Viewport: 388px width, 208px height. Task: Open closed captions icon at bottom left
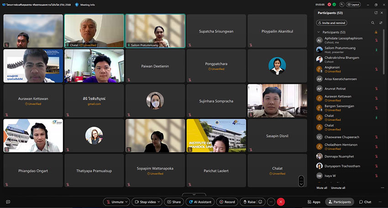(x=8, y=202)
